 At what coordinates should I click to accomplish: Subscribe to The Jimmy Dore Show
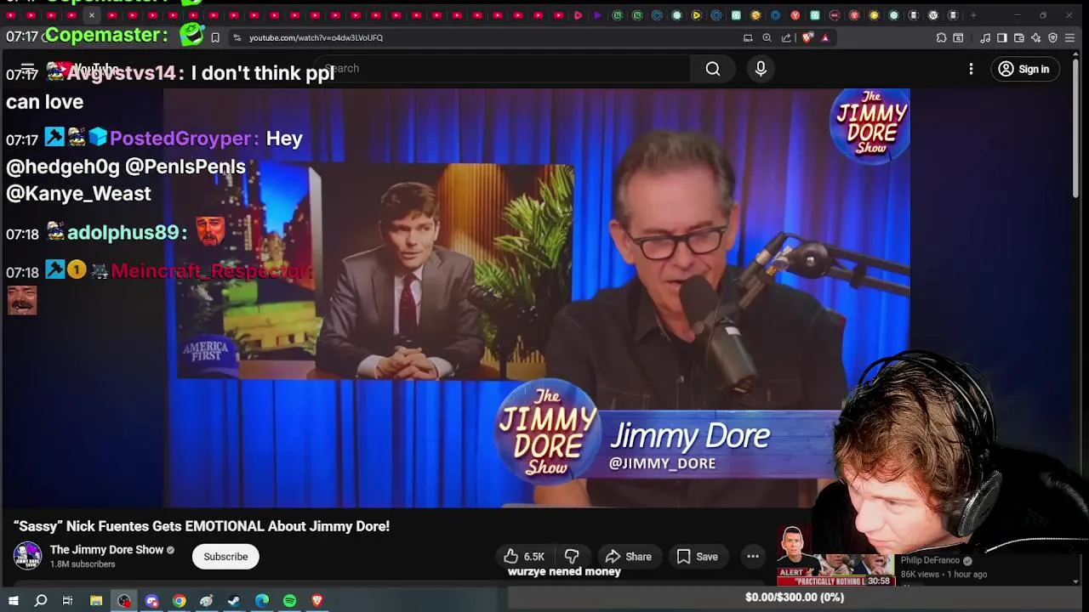pyautogui.click(x=225, y=557)
